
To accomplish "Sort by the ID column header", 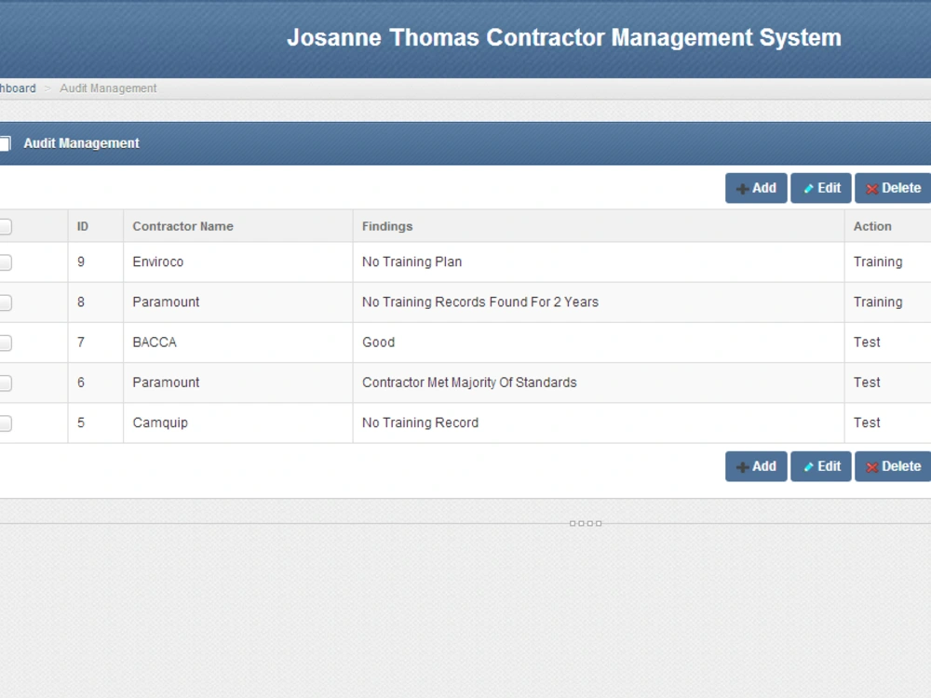I will point(83,226).
